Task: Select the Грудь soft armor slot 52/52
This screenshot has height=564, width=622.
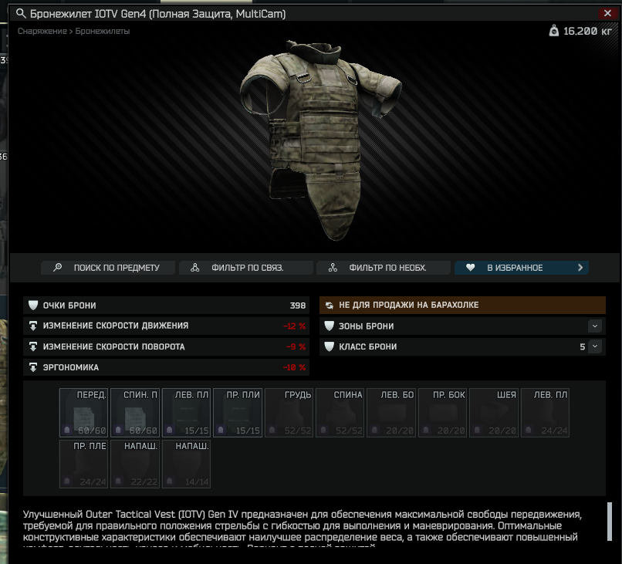Action: pos(289,413)
